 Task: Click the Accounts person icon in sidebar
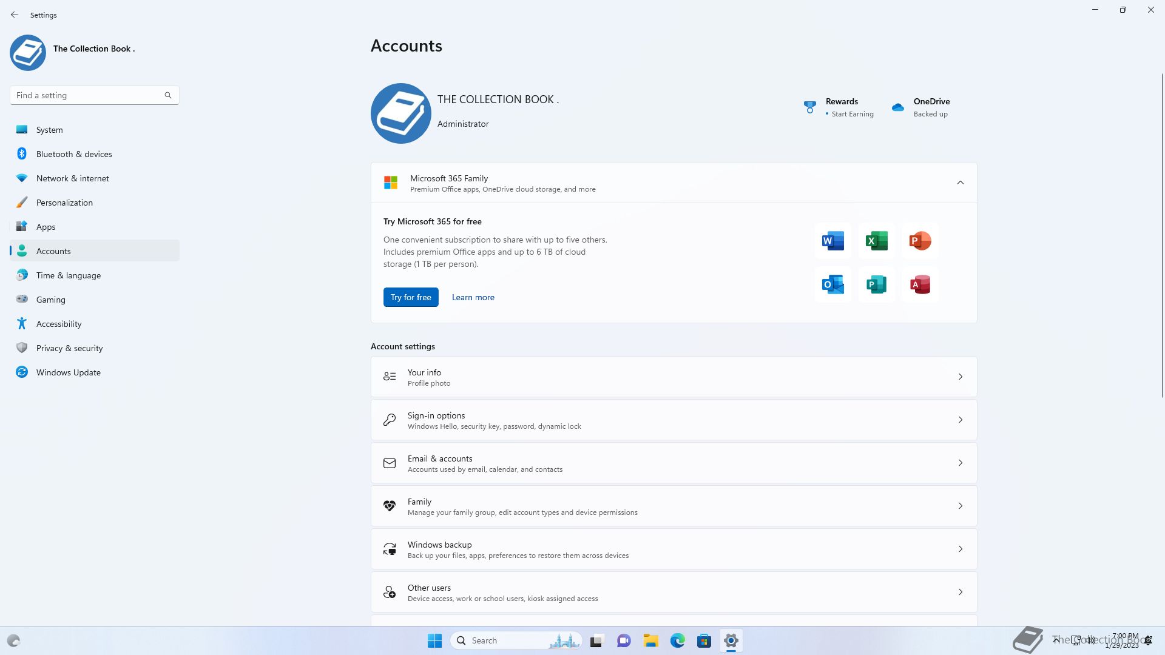point(22,250)
